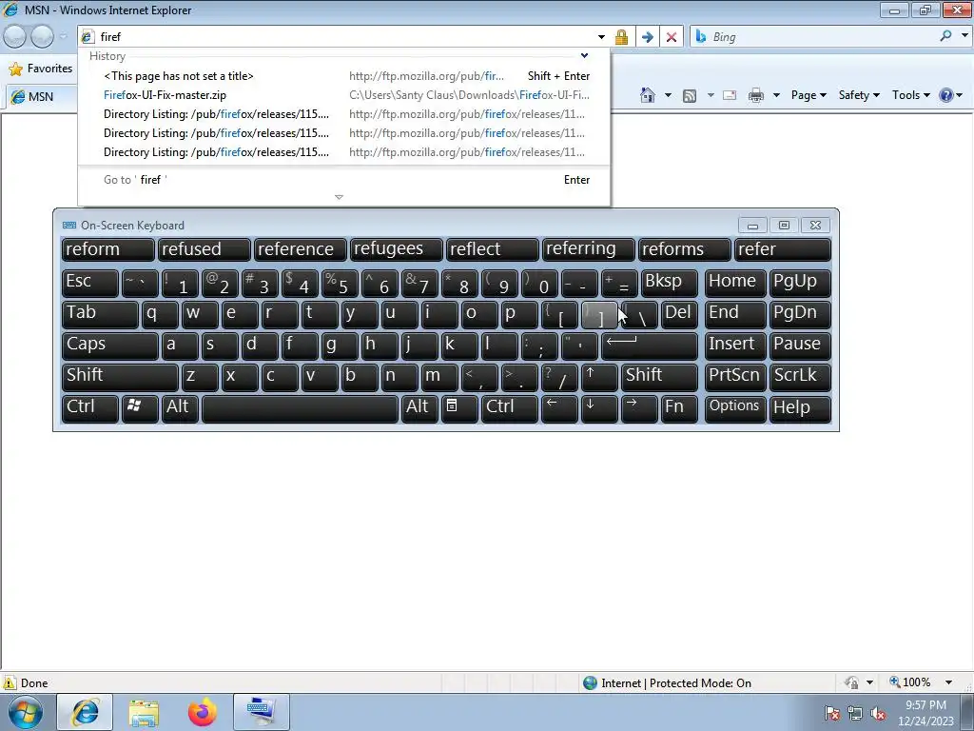This screenshot has height=731, width=974.
Task: Toggle the Caps key on On-Screen Keyboard
Action: 110,346
